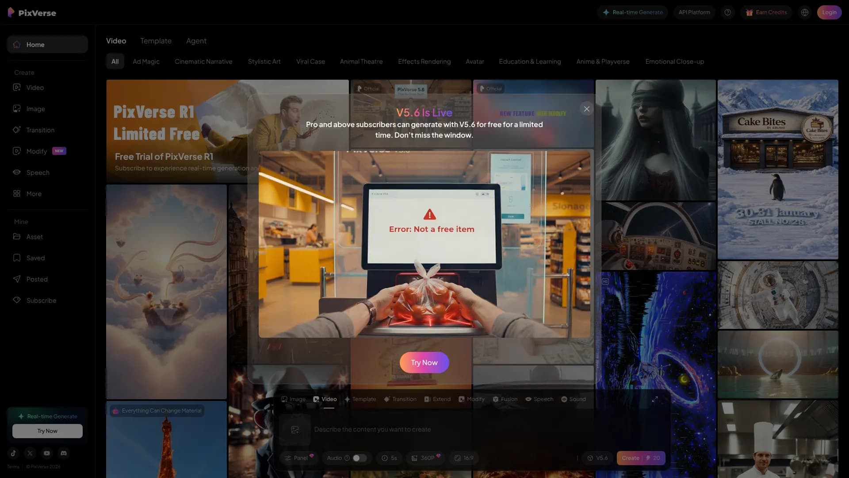Open the Subscribe page in the sidebar
The height and width of the screenshot is (478, 849).
[47, 301]
